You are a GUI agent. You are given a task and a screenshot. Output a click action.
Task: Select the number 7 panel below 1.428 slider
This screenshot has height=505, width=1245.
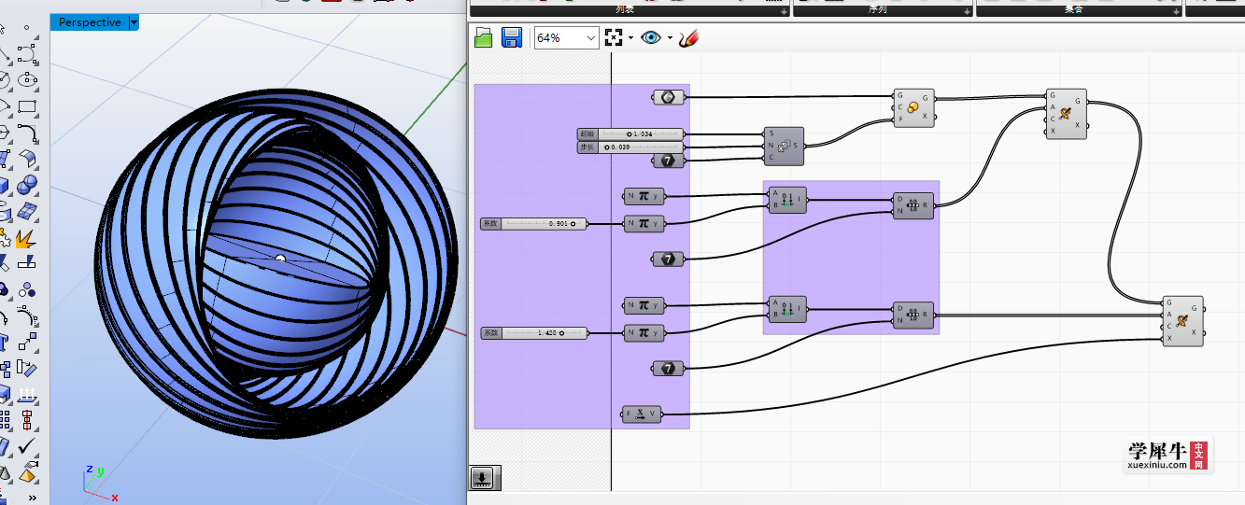pos(668,369)
